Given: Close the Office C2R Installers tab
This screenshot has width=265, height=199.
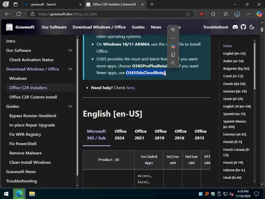Looking at the screenshot, I should coord(143,5).
